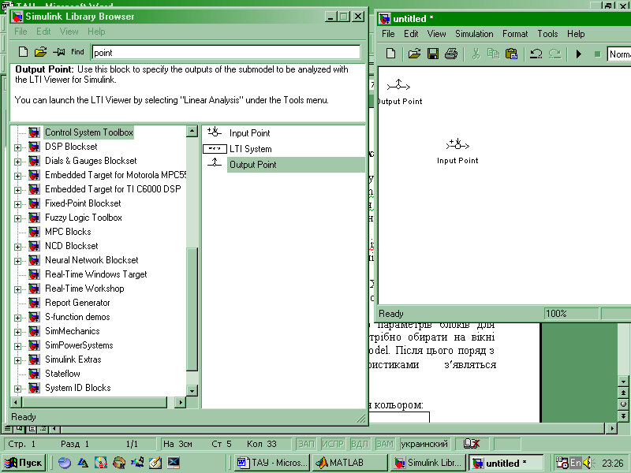Image resolution: width=631 pixels, height=473 pixels.
Task: Click volume speaker icon in system tray
Action: click(x=588, y=463)
